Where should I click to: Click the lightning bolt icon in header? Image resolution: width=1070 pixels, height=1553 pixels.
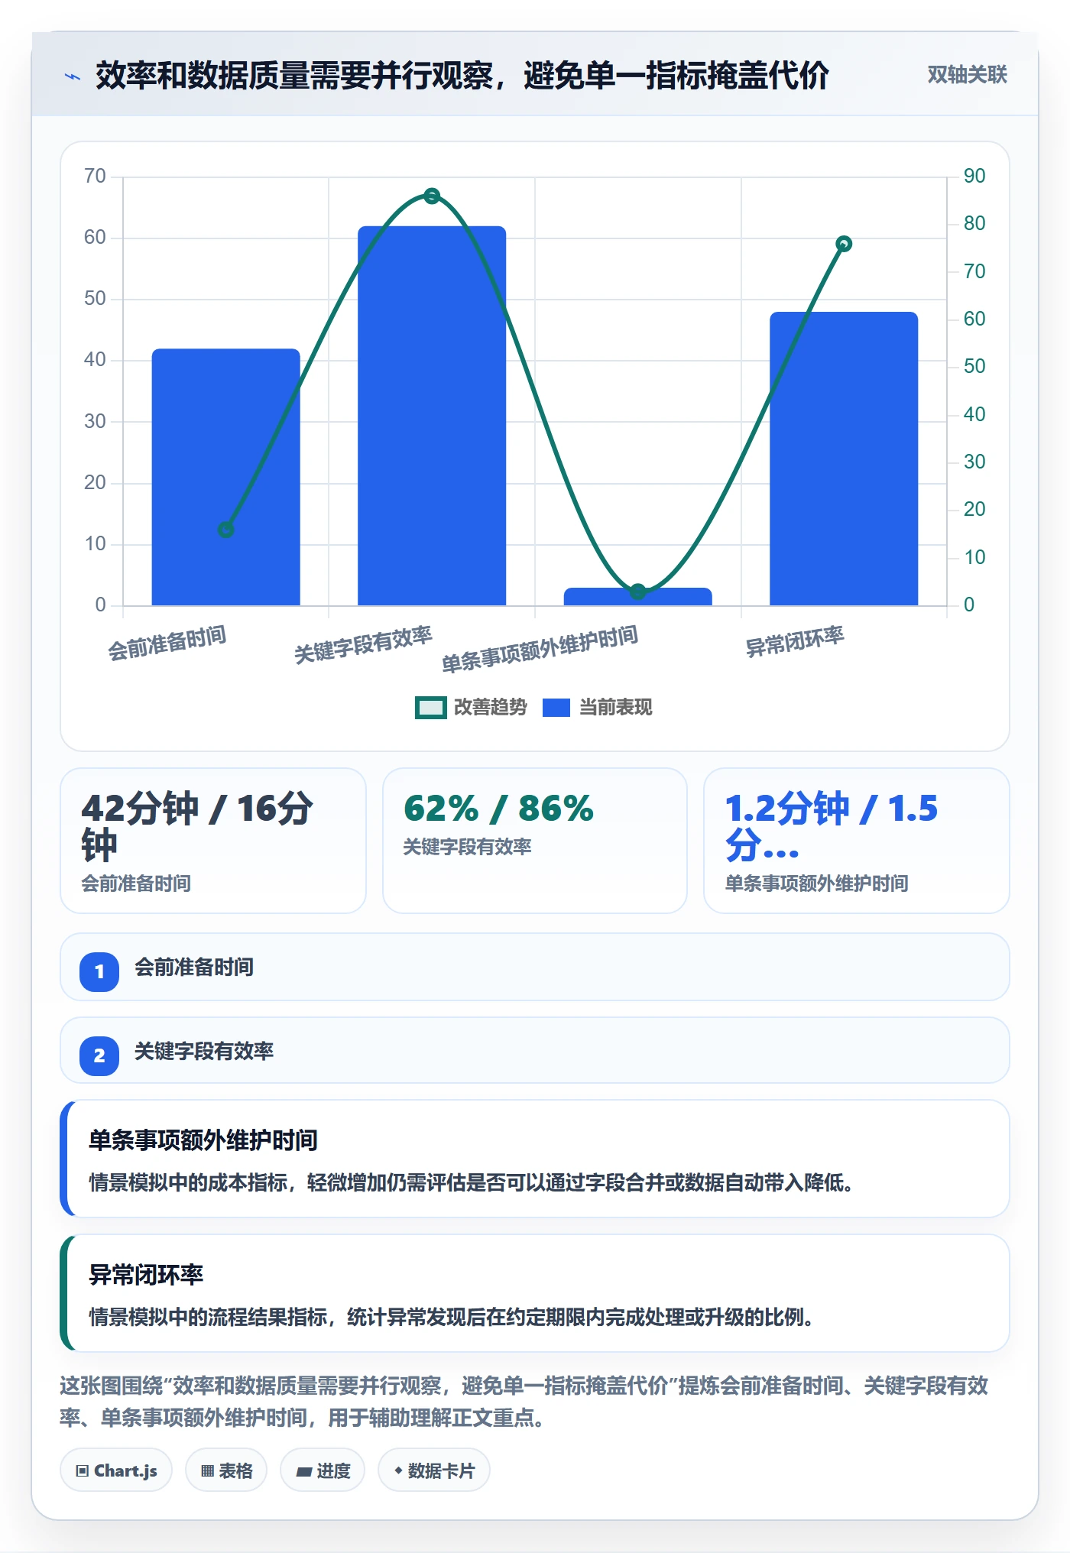pos(73,76)
